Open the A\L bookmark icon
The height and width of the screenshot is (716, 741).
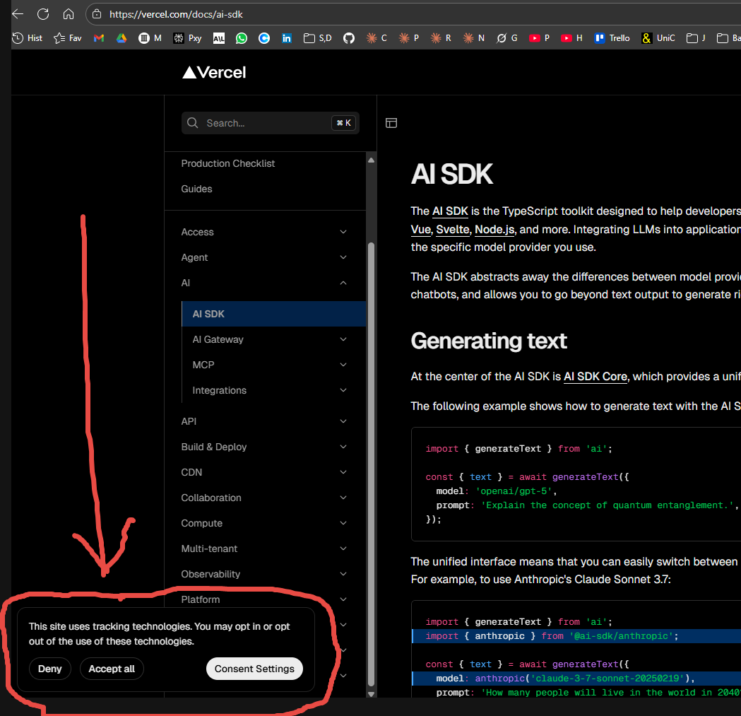tap(219, 38)
